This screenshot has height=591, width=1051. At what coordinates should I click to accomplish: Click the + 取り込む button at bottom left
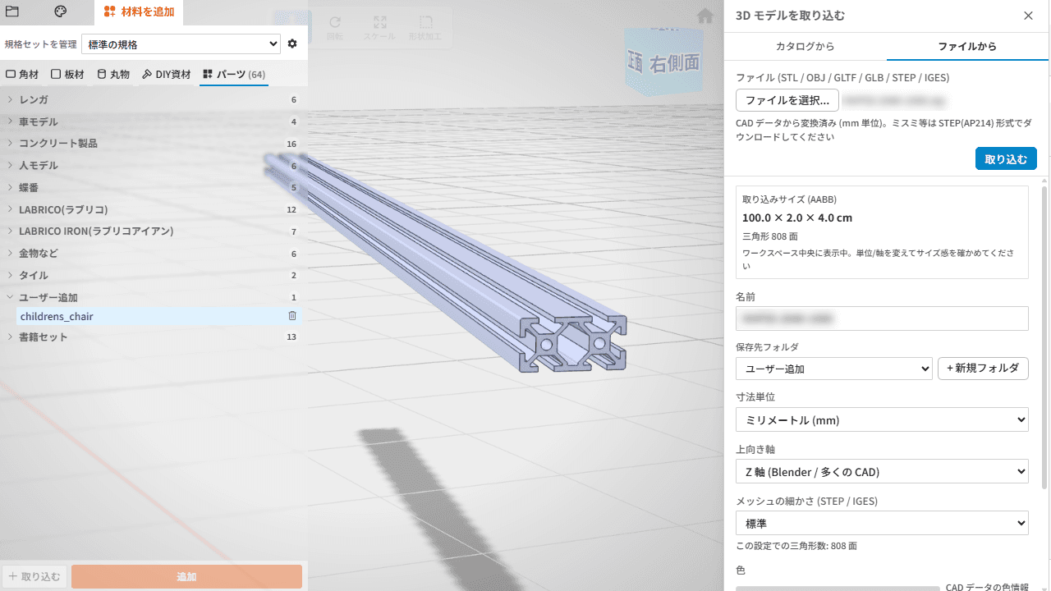(34, 576)
